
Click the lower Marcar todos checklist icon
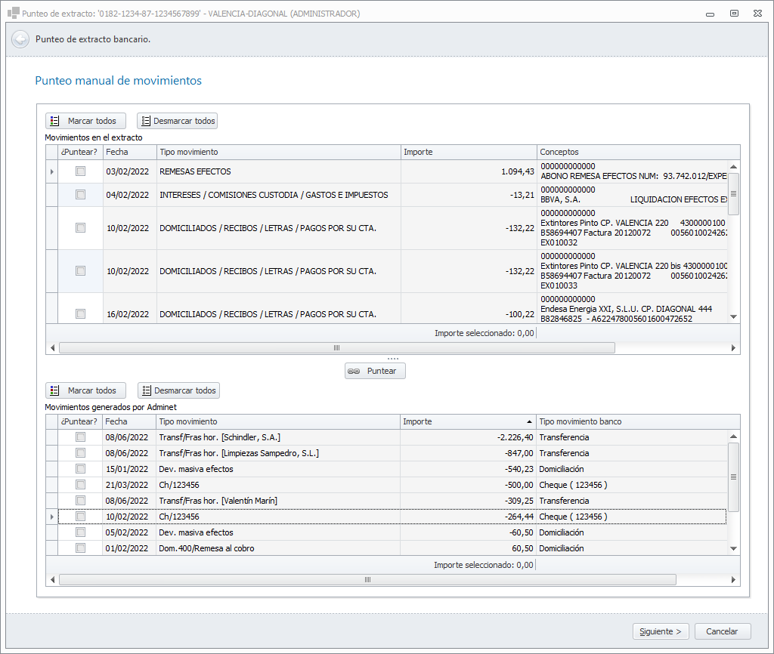click(x=55, y=390)
